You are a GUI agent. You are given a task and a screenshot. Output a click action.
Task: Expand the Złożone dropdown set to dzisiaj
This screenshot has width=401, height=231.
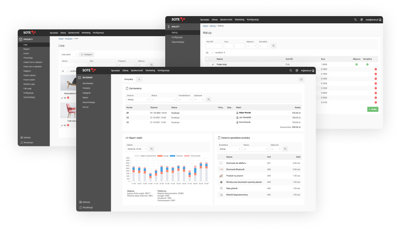[x=137, y=99]
